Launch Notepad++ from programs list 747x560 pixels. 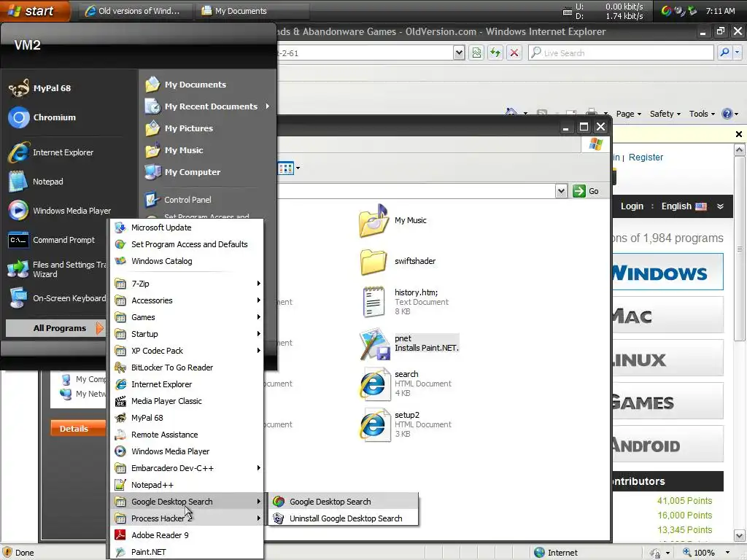(x=187, y=485)
